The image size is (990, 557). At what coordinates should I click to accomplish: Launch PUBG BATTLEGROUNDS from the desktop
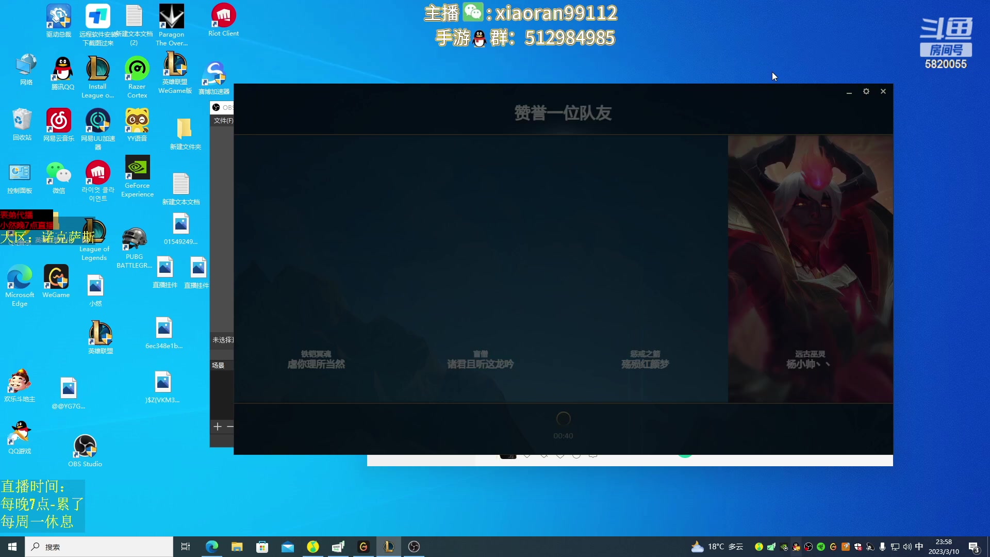[x=135, y=248]
